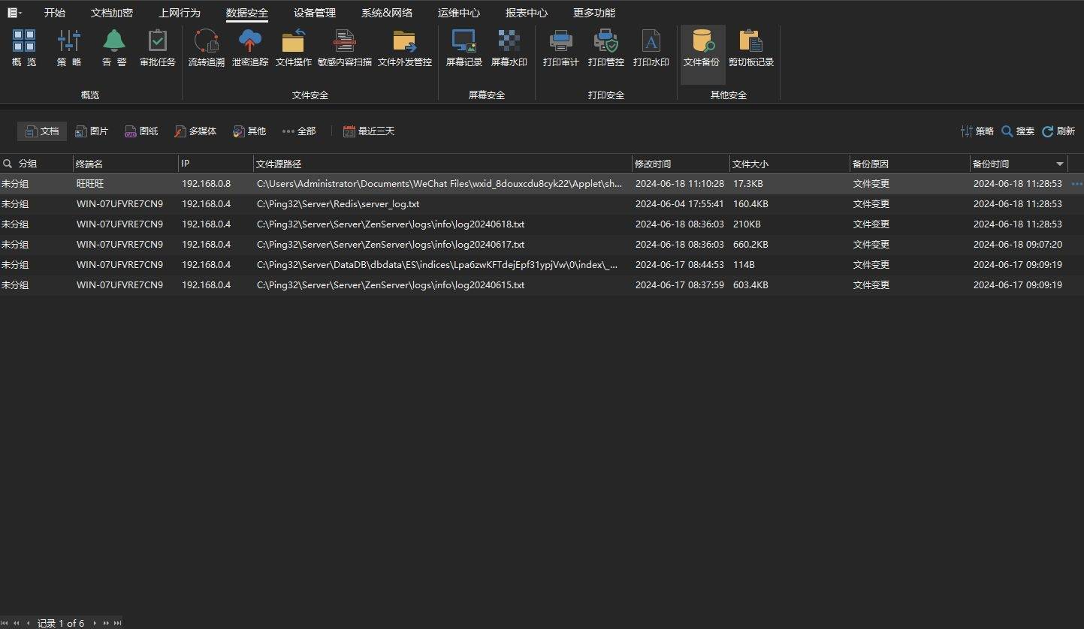Open 剪切板记录 clipboard records

pos(751,48)
